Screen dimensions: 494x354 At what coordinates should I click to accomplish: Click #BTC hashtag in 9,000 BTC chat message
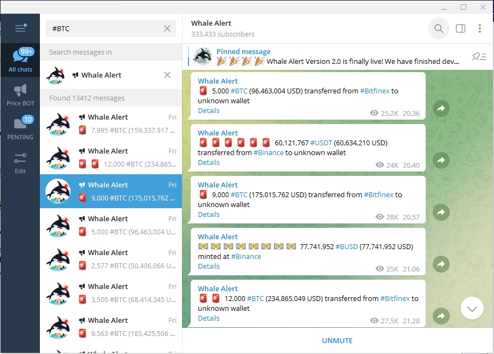tap(239, 194)
